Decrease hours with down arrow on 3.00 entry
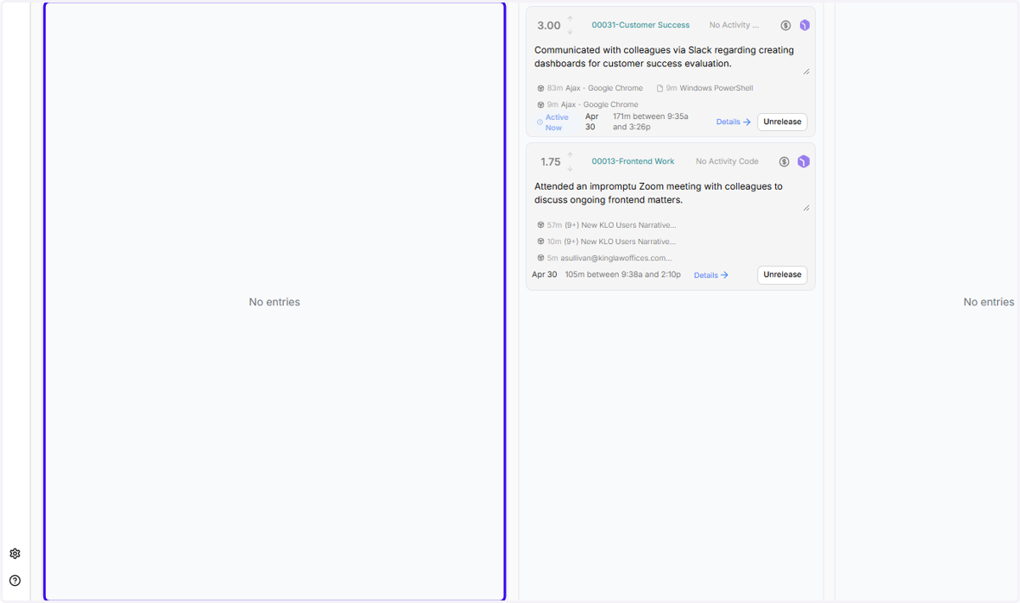This screenshot has height=603, width=1020. coord(570,31)
